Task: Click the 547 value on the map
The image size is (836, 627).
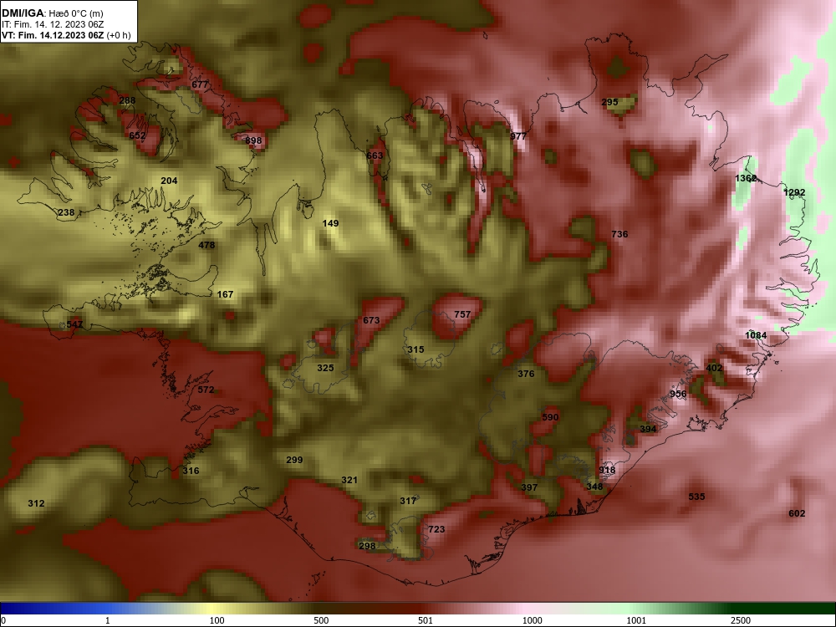Action: [x=74, y=324]
